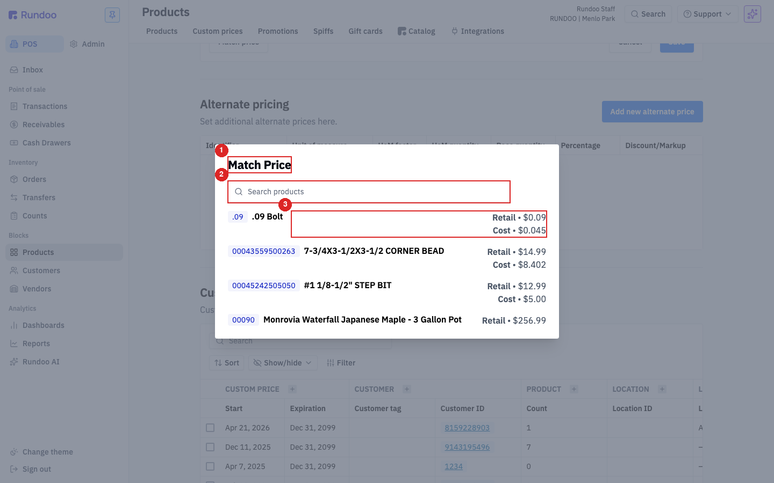Navigate to Orders
This screenshot has width=774, height=483.
pos(64,179)
